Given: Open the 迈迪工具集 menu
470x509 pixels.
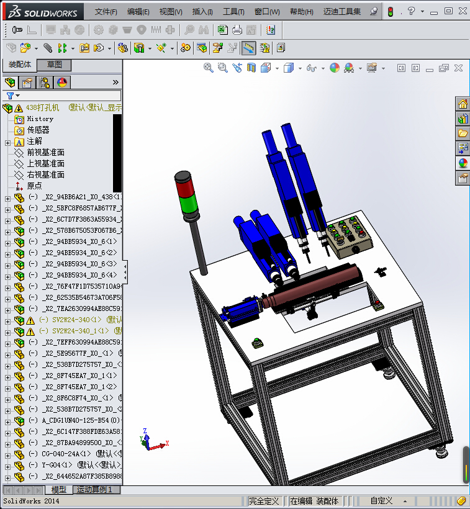Looking at the screenshot, I should [x=341, y=12].
